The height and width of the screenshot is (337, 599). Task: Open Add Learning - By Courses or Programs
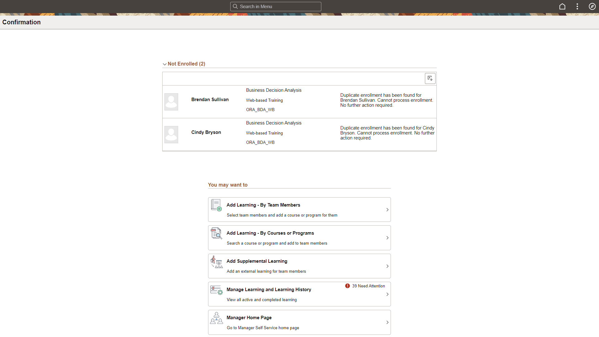(299, 237)
